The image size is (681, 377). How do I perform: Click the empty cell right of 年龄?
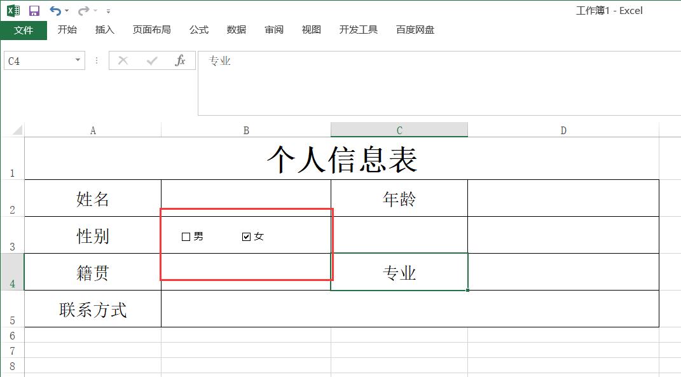point(563,198)
